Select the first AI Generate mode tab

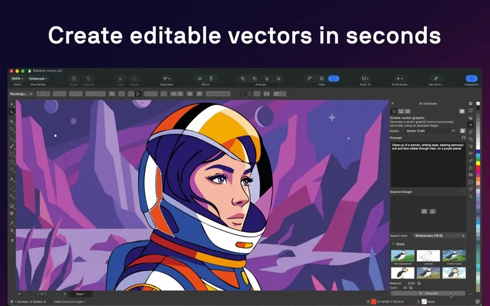[x=394, y=111]
